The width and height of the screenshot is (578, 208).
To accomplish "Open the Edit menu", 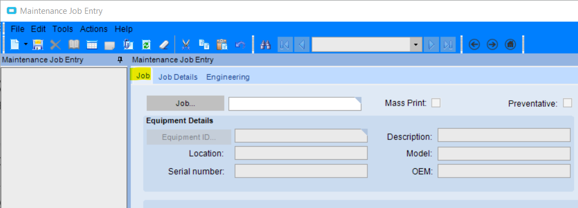I will [38, 29].
